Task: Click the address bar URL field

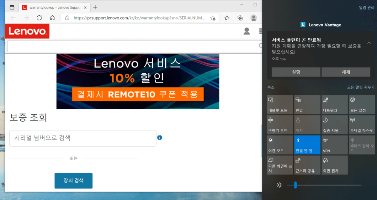Action: click(x=140, y=18)
